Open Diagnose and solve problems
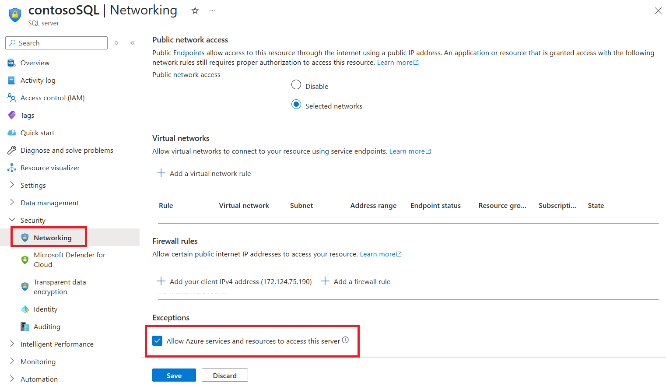 tap(67, 150)
